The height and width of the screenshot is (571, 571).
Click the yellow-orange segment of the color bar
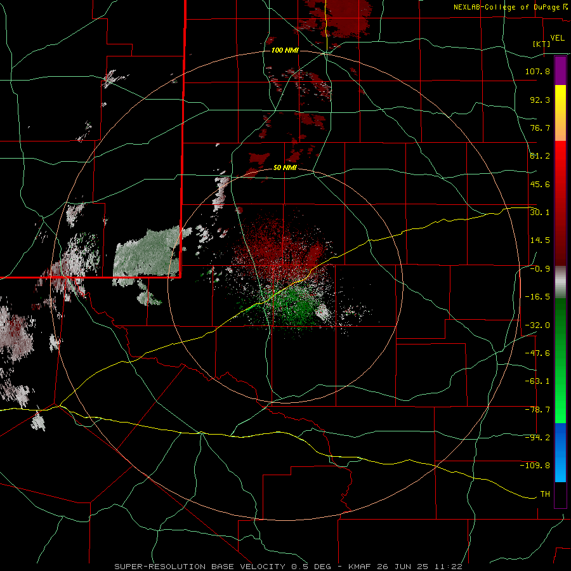(x=560, y=113)
